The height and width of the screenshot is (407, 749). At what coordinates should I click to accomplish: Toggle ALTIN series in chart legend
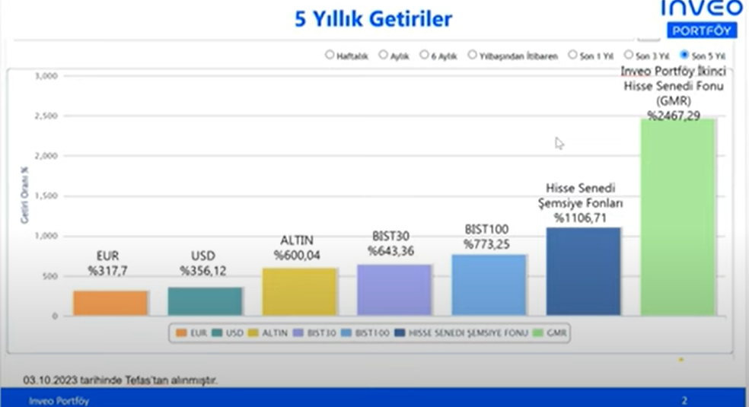[x=268, y=333]
